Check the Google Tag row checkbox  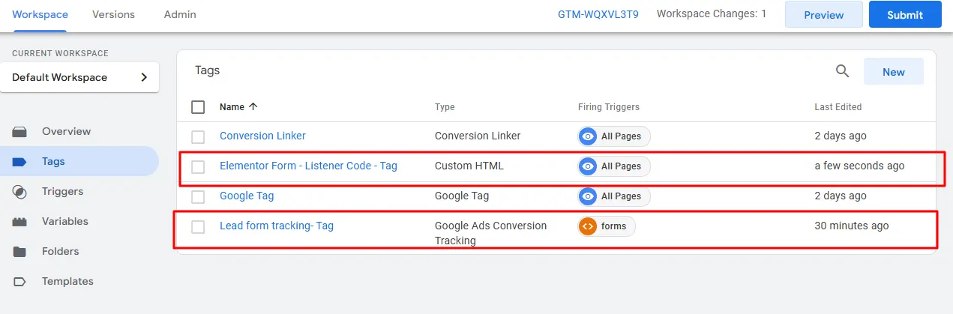(198, 196)
